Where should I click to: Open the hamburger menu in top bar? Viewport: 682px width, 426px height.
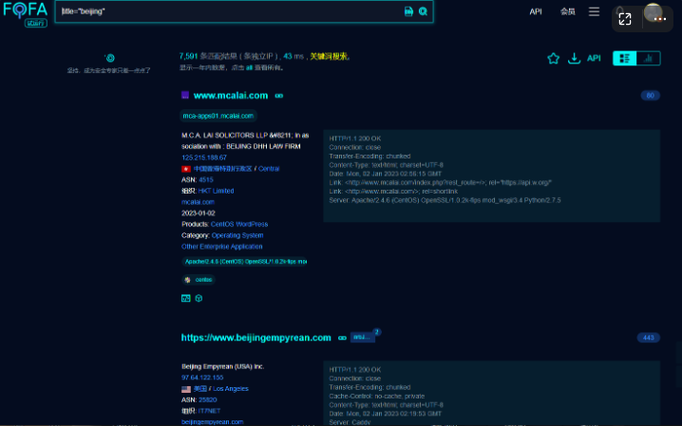(594, 11)
